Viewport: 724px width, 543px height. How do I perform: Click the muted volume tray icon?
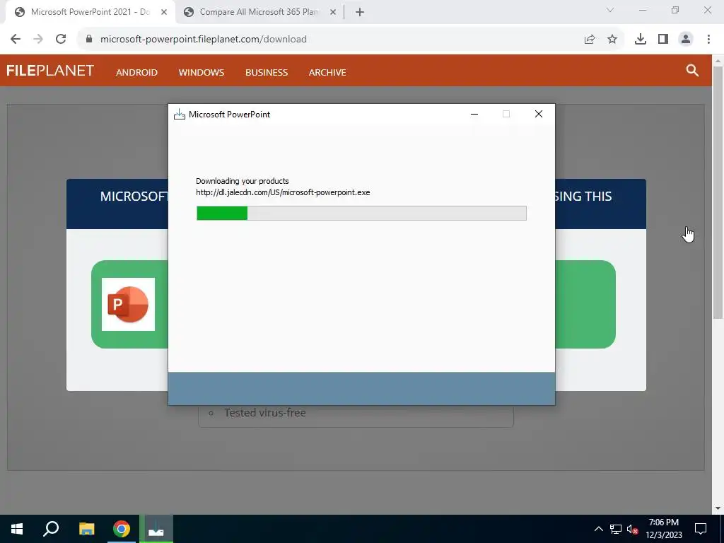point(633,529)
